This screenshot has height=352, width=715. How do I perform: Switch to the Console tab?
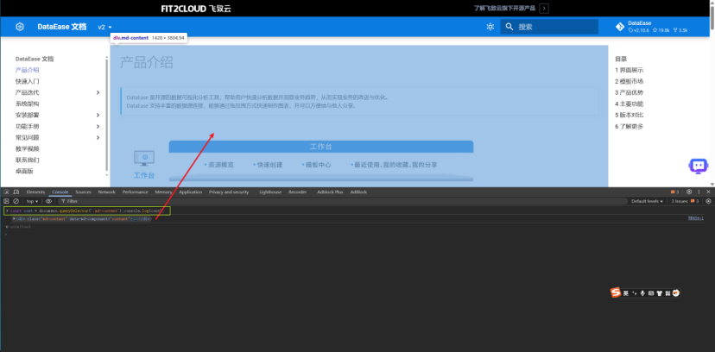(60, 192)
